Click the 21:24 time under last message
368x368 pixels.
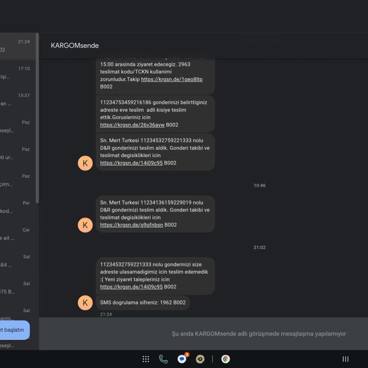pos(106,314)
